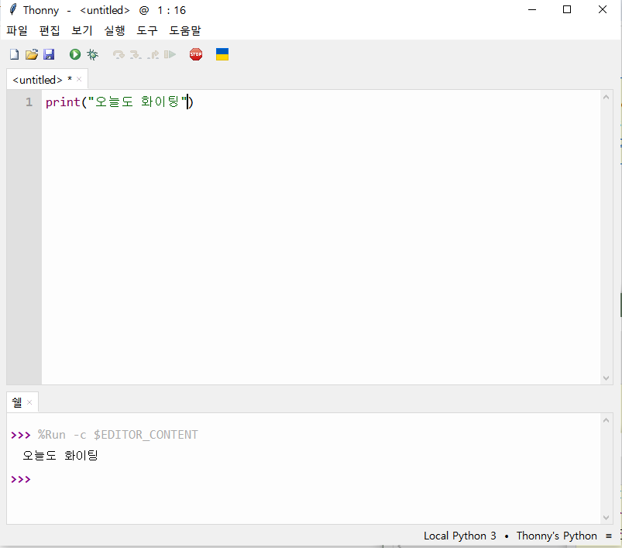Create a new file with toolbar icon
622x548 pixels.
pyautogui.click(x=14, y=54)
